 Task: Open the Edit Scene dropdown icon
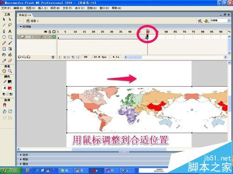coord(200,21)
